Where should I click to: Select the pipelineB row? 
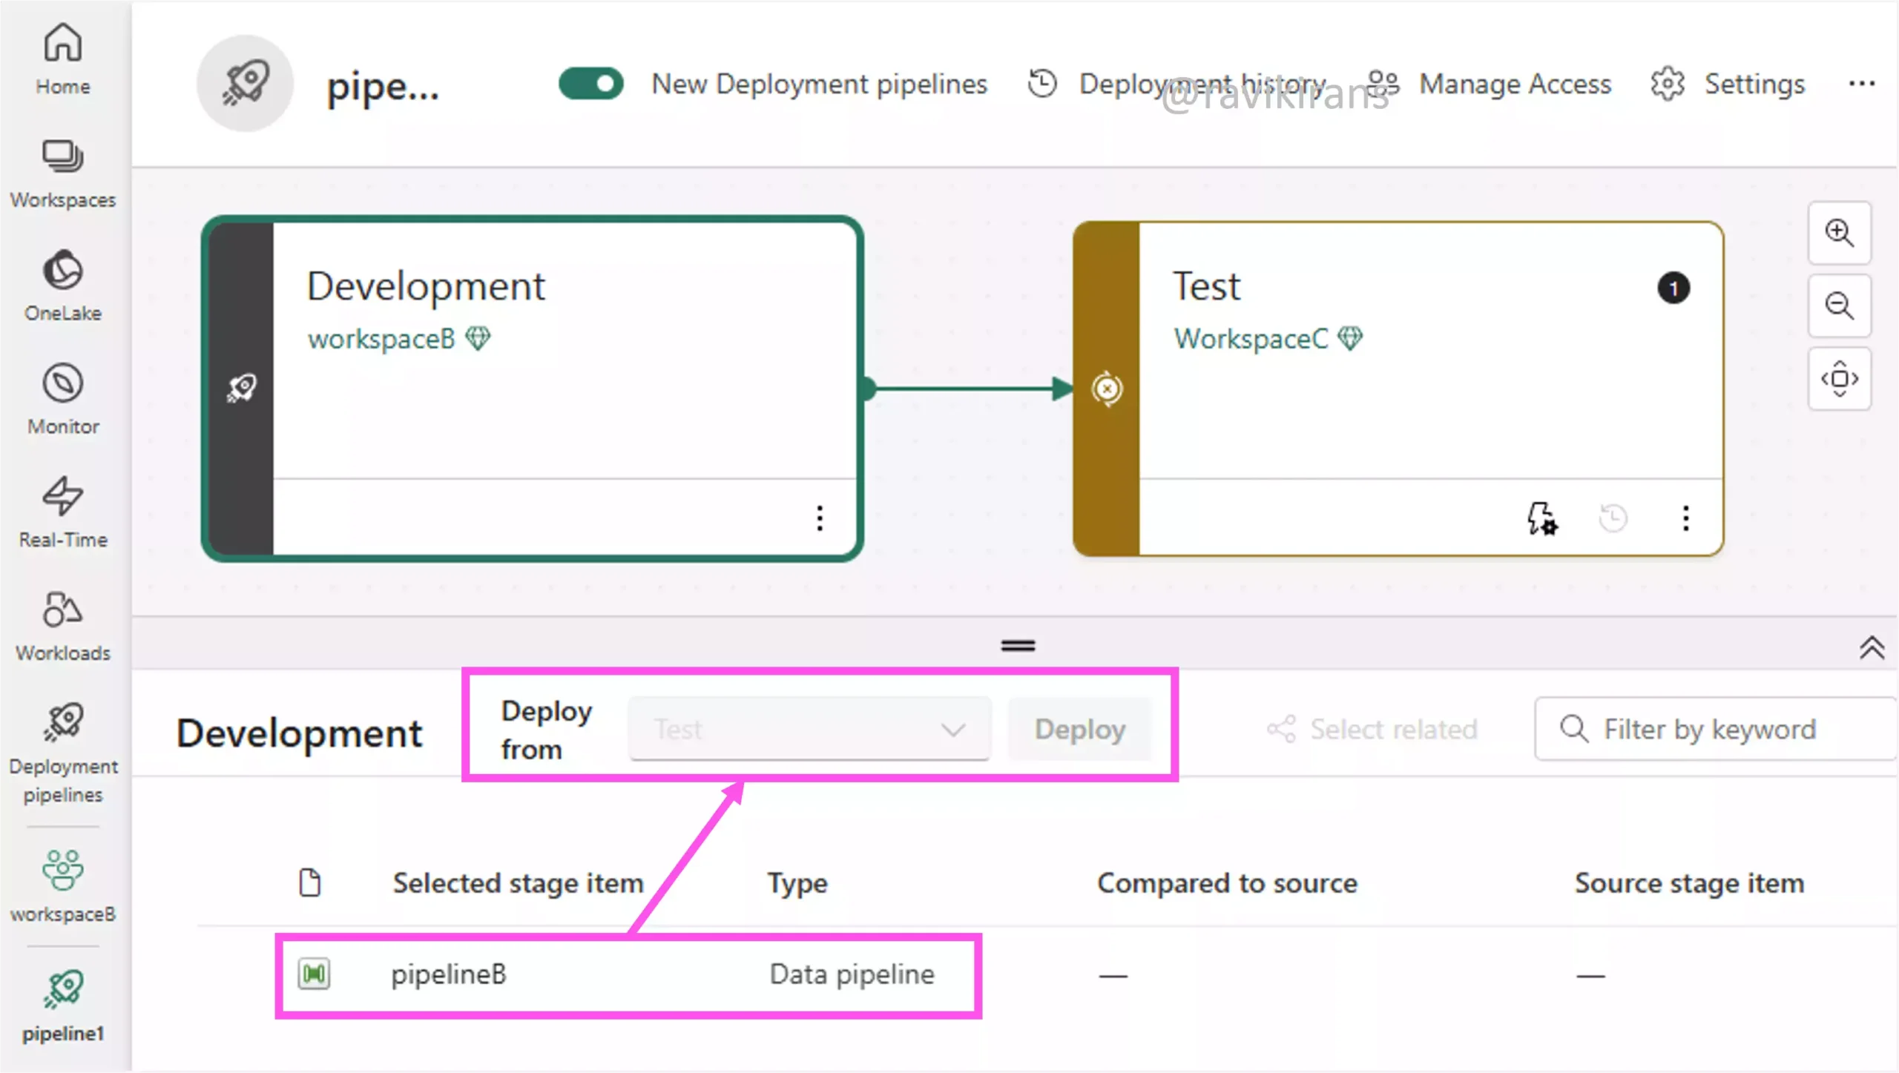pyautogui.click(x=1047, y=974)
